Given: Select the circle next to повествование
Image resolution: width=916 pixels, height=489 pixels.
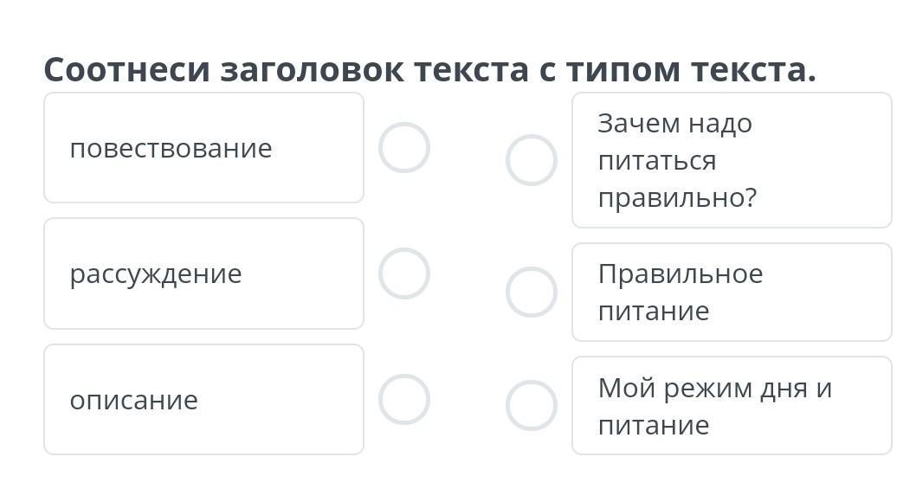Looking at the screenshot, I should tap(403, 148).
